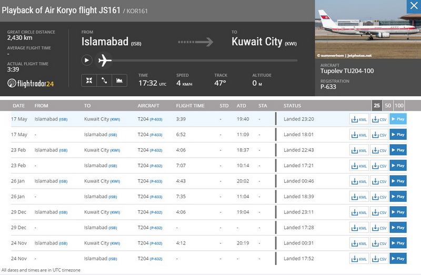This screenshot has width=421, height=275.
Task: Download CSV for 17 May 11:09 flight
Action: (379, 135)
